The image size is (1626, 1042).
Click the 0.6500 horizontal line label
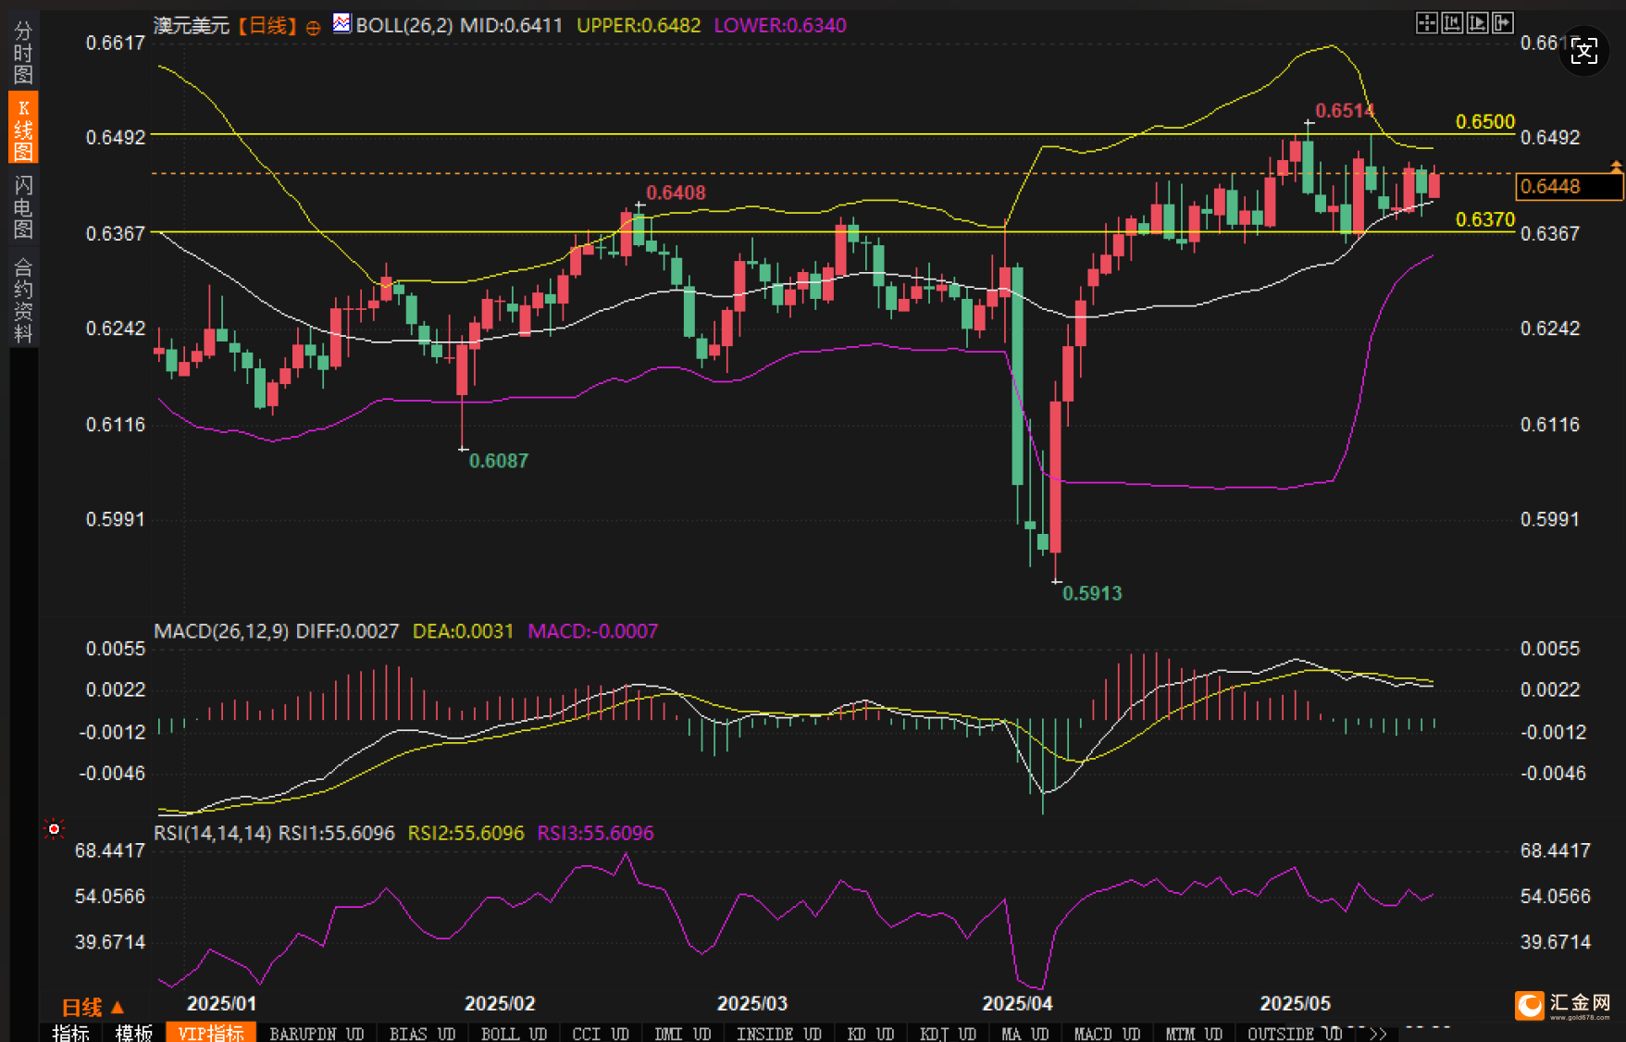coord(1485,121)
